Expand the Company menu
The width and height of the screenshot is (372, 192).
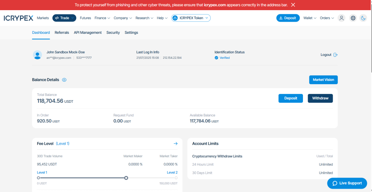pos(123,18)
